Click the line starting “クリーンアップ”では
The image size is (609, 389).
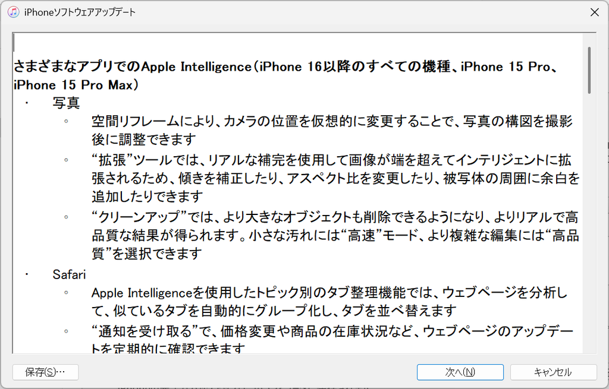[x=335, y=217]
